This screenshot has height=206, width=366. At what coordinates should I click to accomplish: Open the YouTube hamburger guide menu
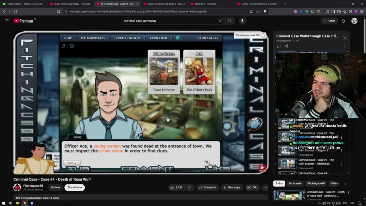pos(7,21)
